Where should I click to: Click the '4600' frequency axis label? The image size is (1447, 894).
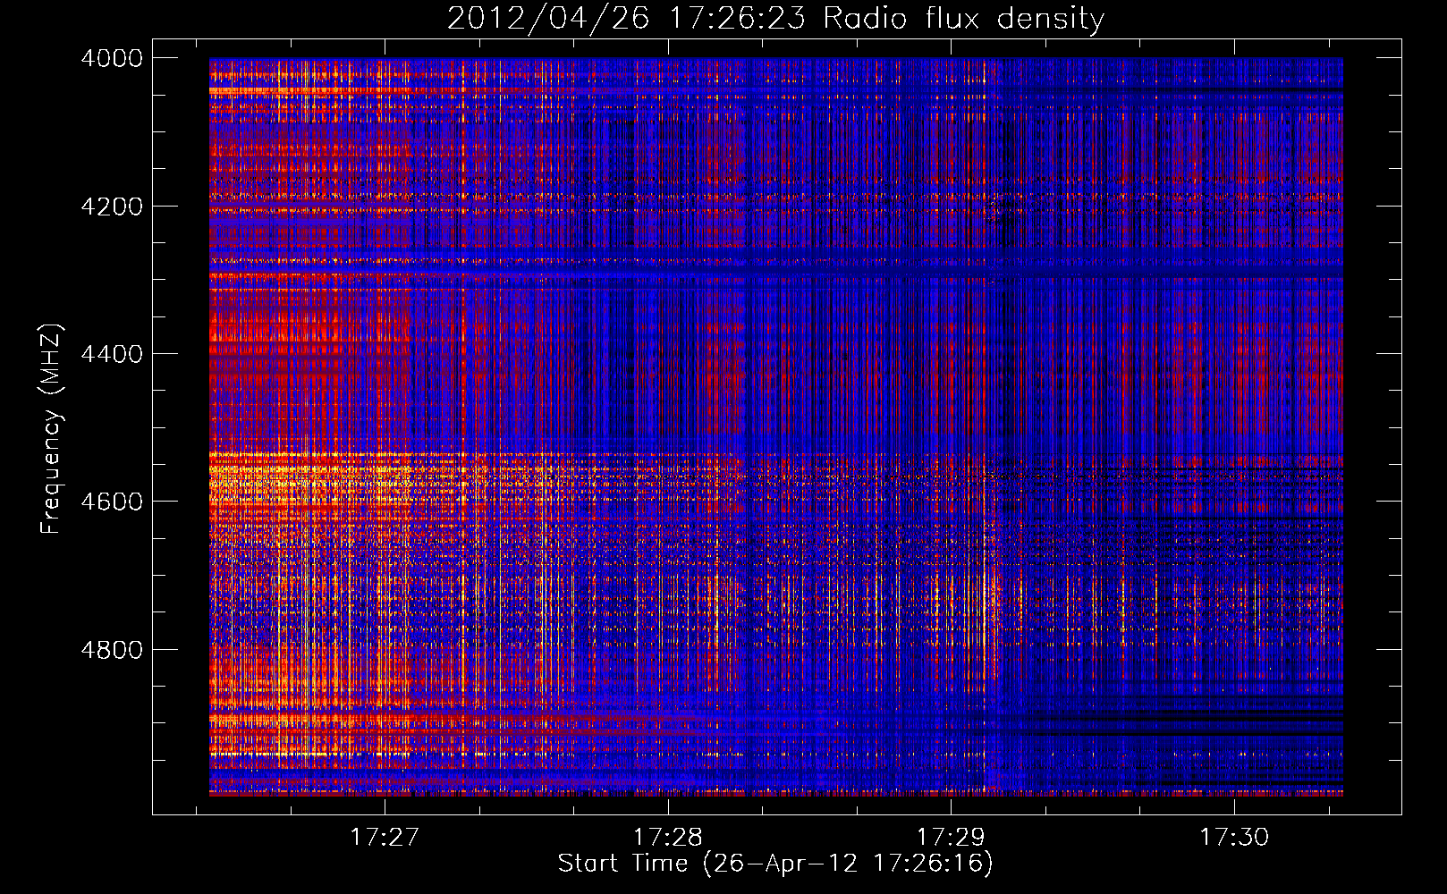point(111,502)
